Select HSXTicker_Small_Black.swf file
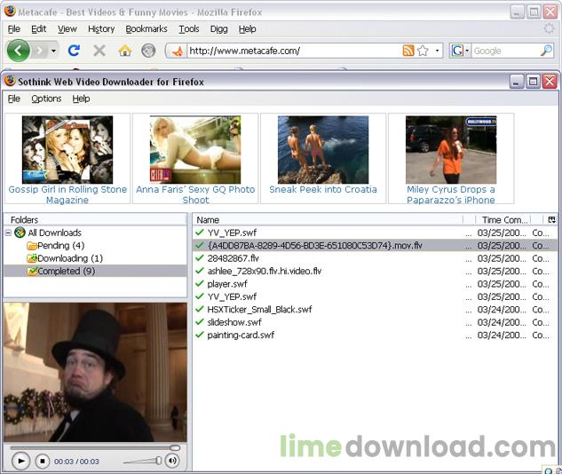This screenshot has height=474, width=562. tap(375, 310)
